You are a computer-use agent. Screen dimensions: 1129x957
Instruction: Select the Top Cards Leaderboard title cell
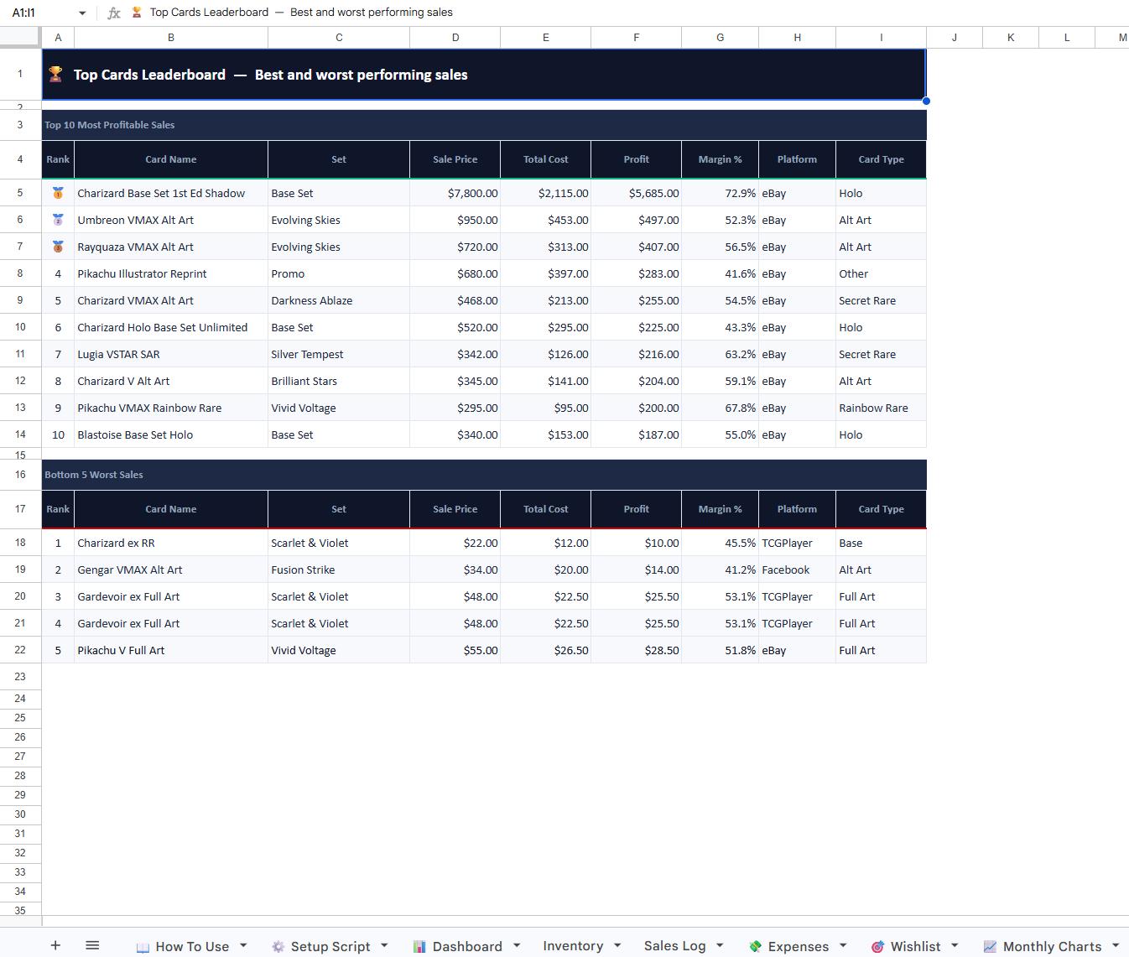click(484, 75)
